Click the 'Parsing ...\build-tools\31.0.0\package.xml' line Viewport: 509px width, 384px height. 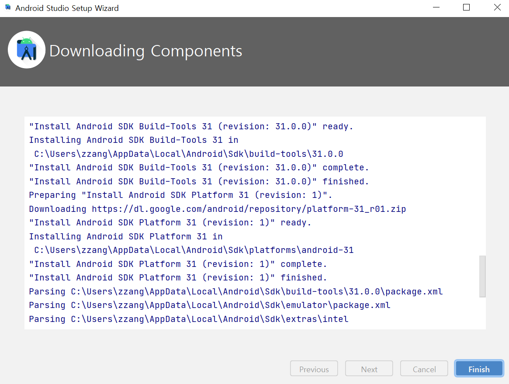(x=236, y=291)
